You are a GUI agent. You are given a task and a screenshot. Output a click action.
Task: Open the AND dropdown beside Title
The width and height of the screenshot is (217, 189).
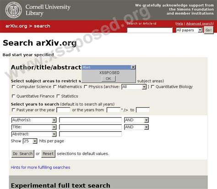pyautogui.click(x=136, y=127)
